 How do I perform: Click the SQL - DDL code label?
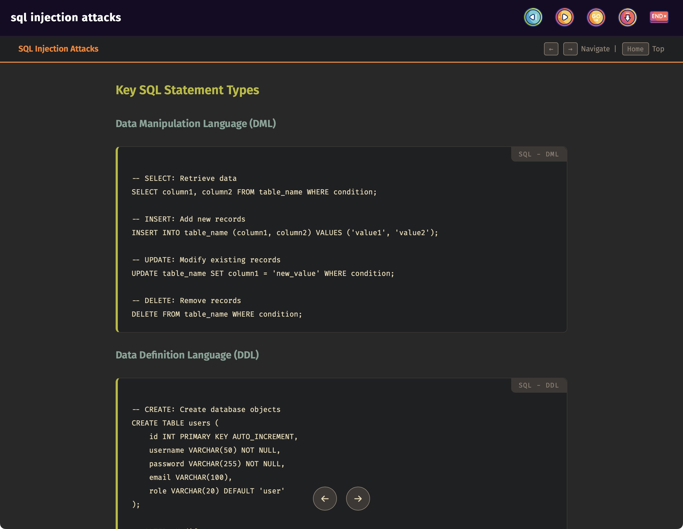coord(539,385)
